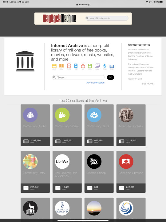Tap the Wi-Fi status icon
The image size is (166, 222).
[147, 2]
